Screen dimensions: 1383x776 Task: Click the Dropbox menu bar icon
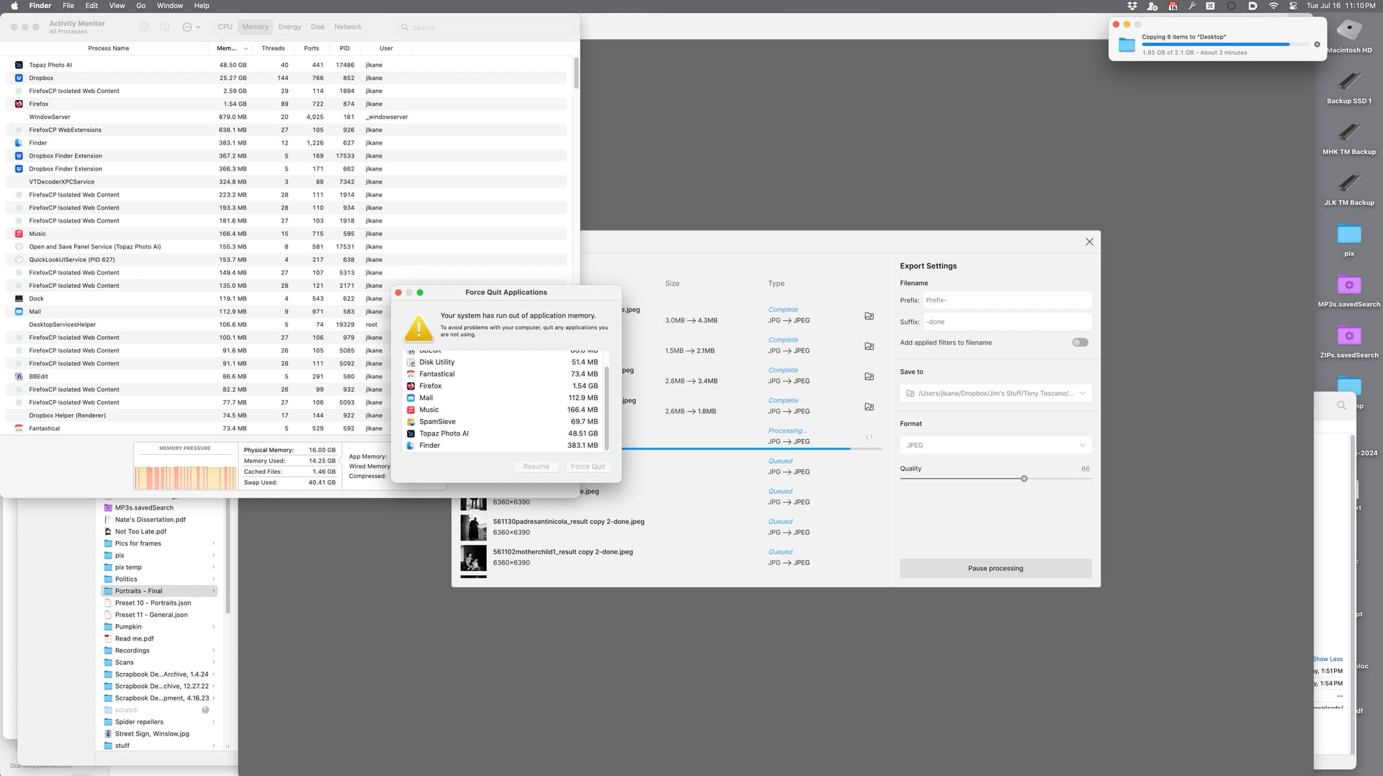1132,6
